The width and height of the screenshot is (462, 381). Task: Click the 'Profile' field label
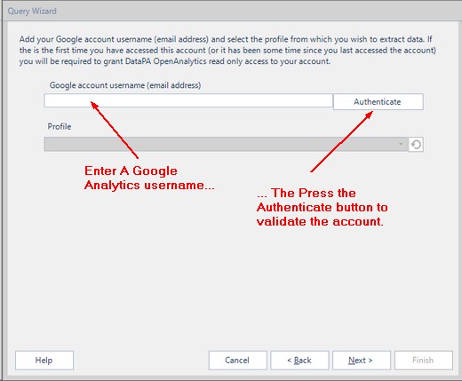click(x=60, y=127)
